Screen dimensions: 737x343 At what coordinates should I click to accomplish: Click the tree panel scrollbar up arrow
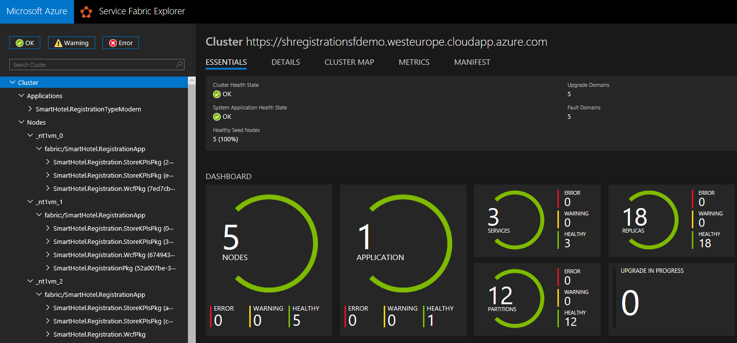pos(192,80)
